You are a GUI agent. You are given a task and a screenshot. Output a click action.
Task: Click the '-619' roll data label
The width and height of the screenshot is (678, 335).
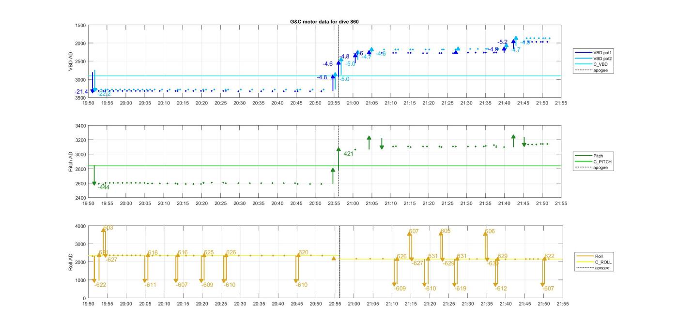(461, 289)
